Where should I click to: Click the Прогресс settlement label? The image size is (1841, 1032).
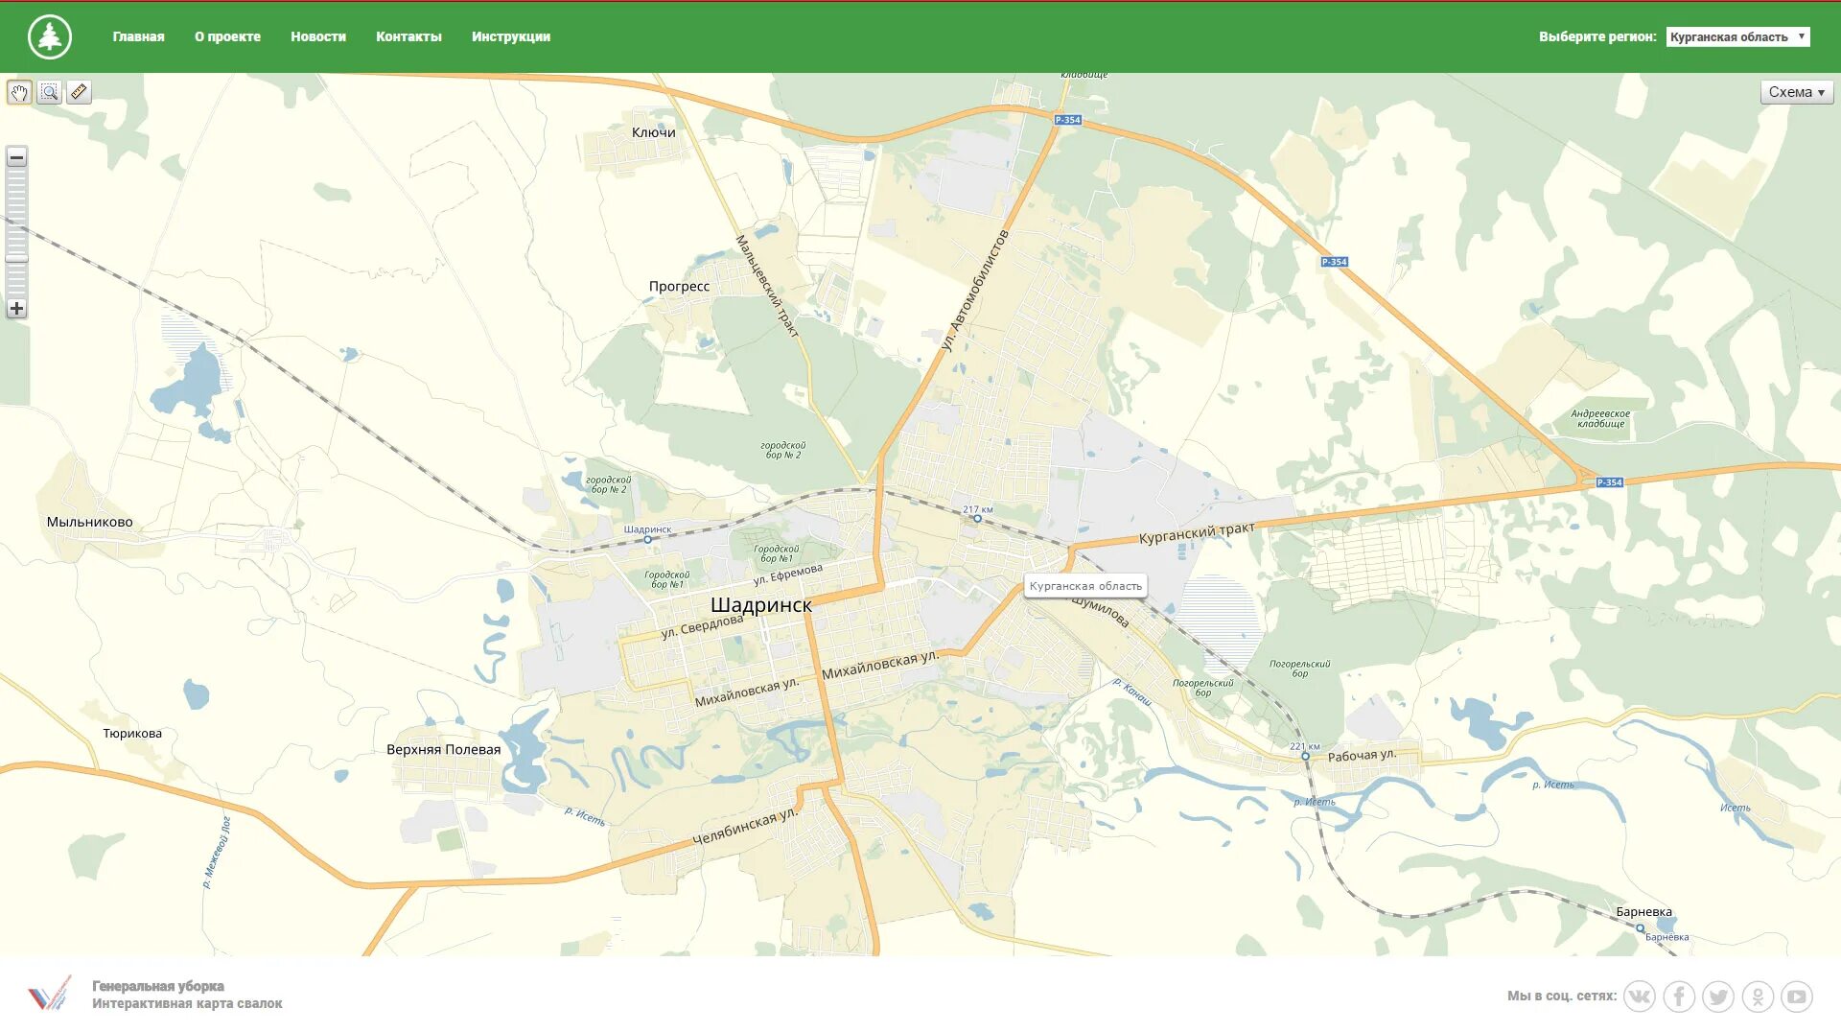[x=679, y=286]
